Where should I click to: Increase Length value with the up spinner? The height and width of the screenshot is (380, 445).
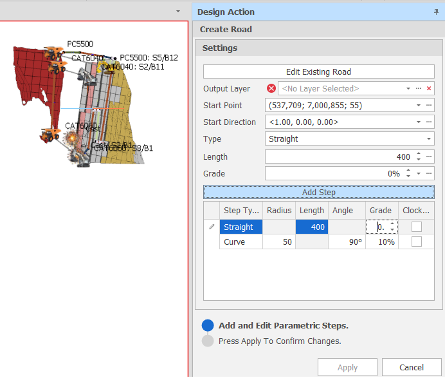click(419, 154)
